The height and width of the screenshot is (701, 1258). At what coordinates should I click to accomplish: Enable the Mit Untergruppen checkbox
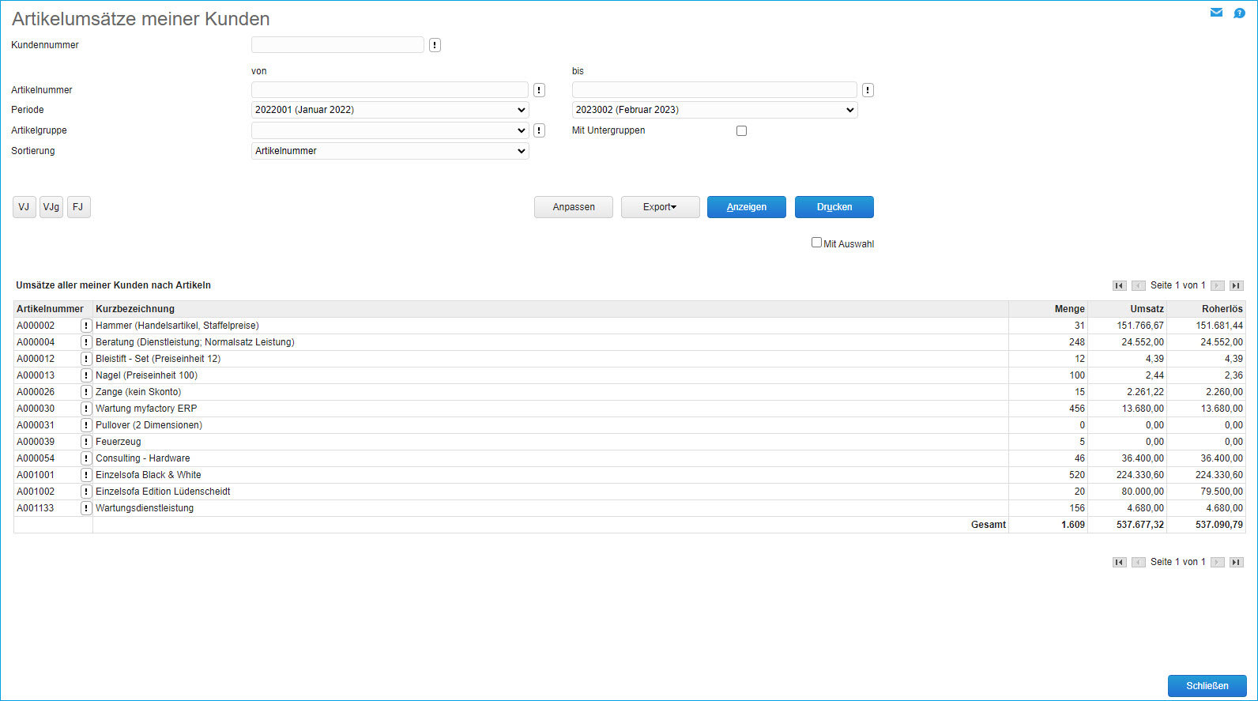click(741, 131)
